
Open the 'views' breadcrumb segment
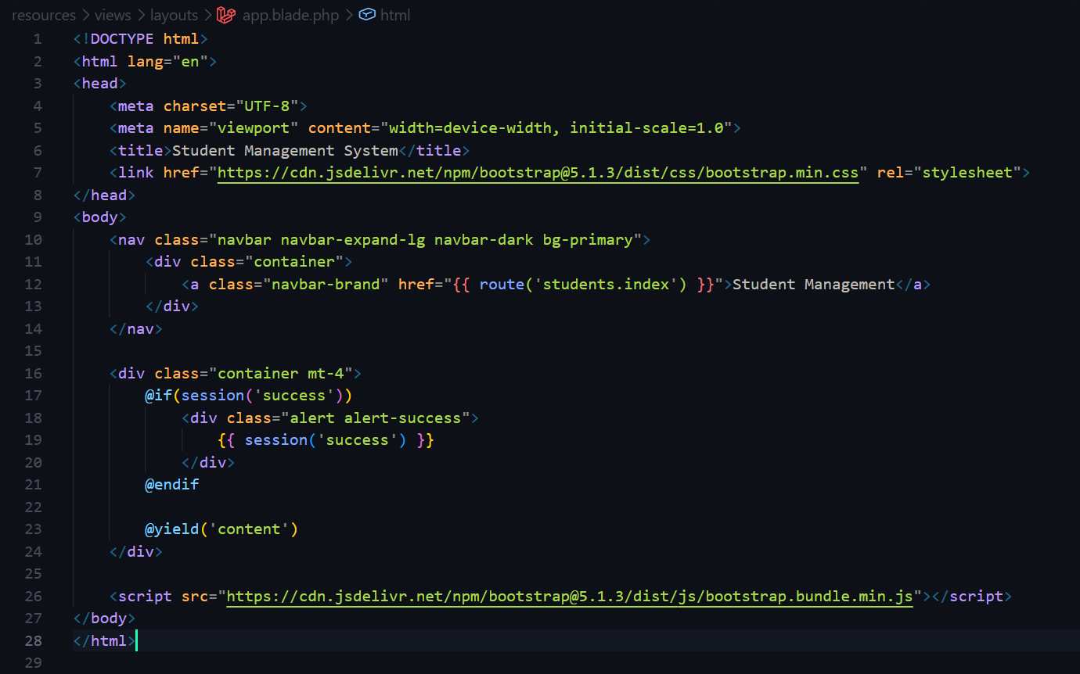pyautogui.click(x=113, y=15)
